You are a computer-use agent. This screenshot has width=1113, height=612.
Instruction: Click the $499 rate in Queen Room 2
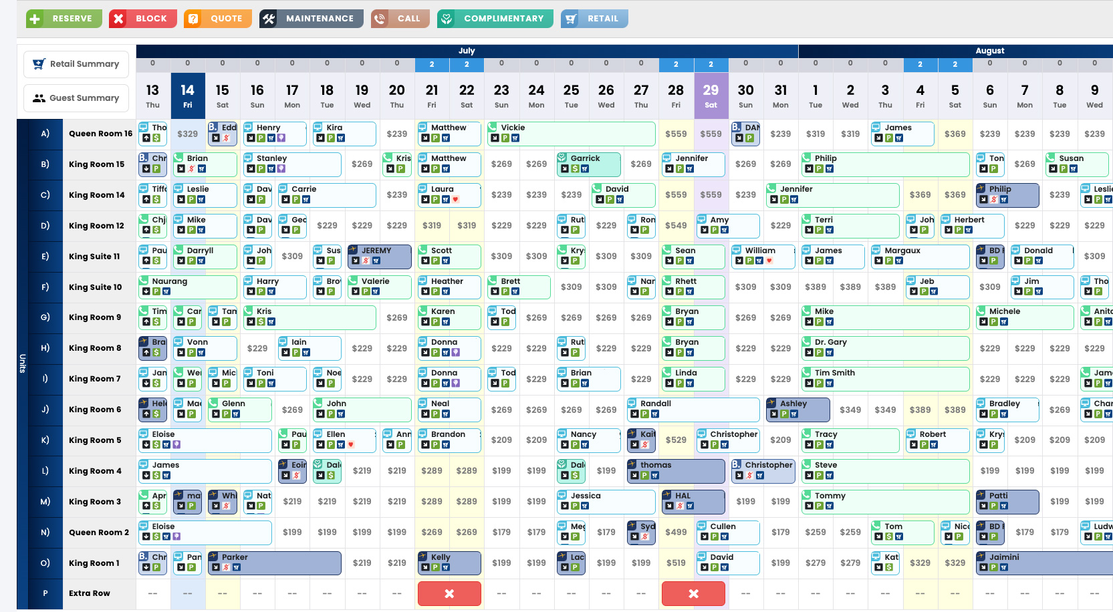pyautogui.click(x=676, y=532)
